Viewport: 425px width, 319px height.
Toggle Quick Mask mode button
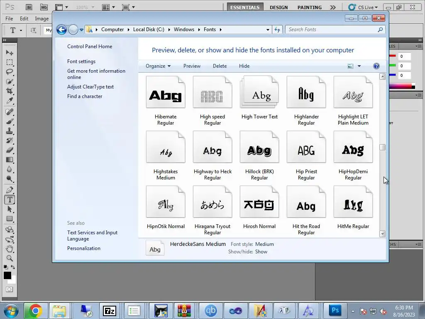(9, 290)
